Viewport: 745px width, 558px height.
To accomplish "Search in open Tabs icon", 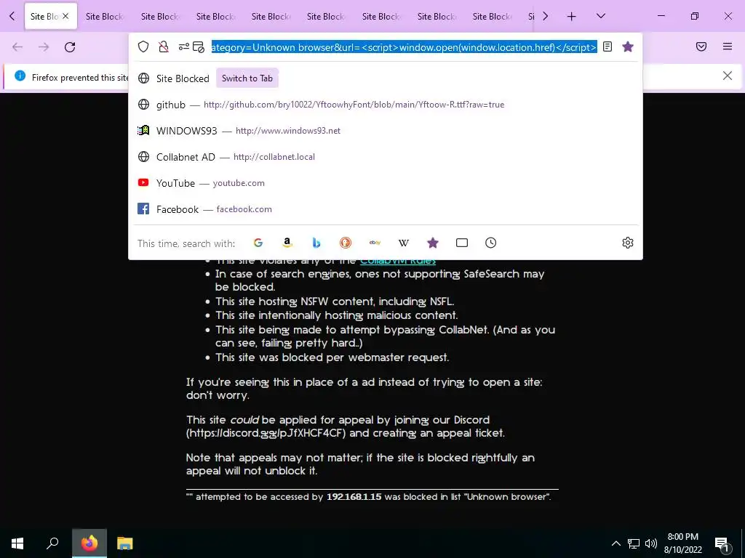I will point(462,243).
